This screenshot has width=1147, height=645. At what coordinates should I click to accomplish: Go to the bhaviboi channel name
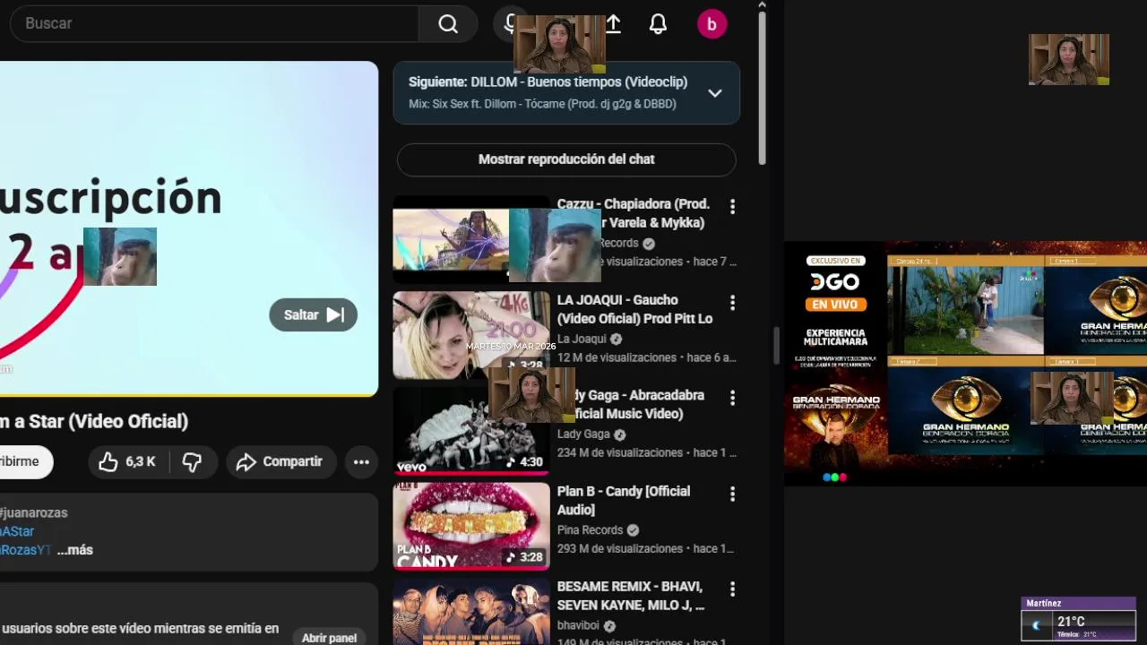(578, 625)
